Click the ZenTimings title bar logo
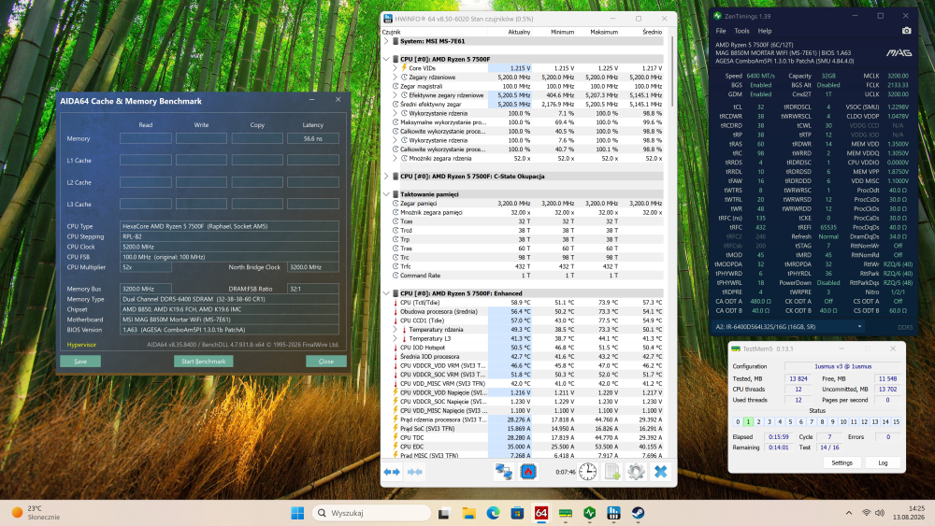This screenshot has height=526, width=935. coord(717,16)
